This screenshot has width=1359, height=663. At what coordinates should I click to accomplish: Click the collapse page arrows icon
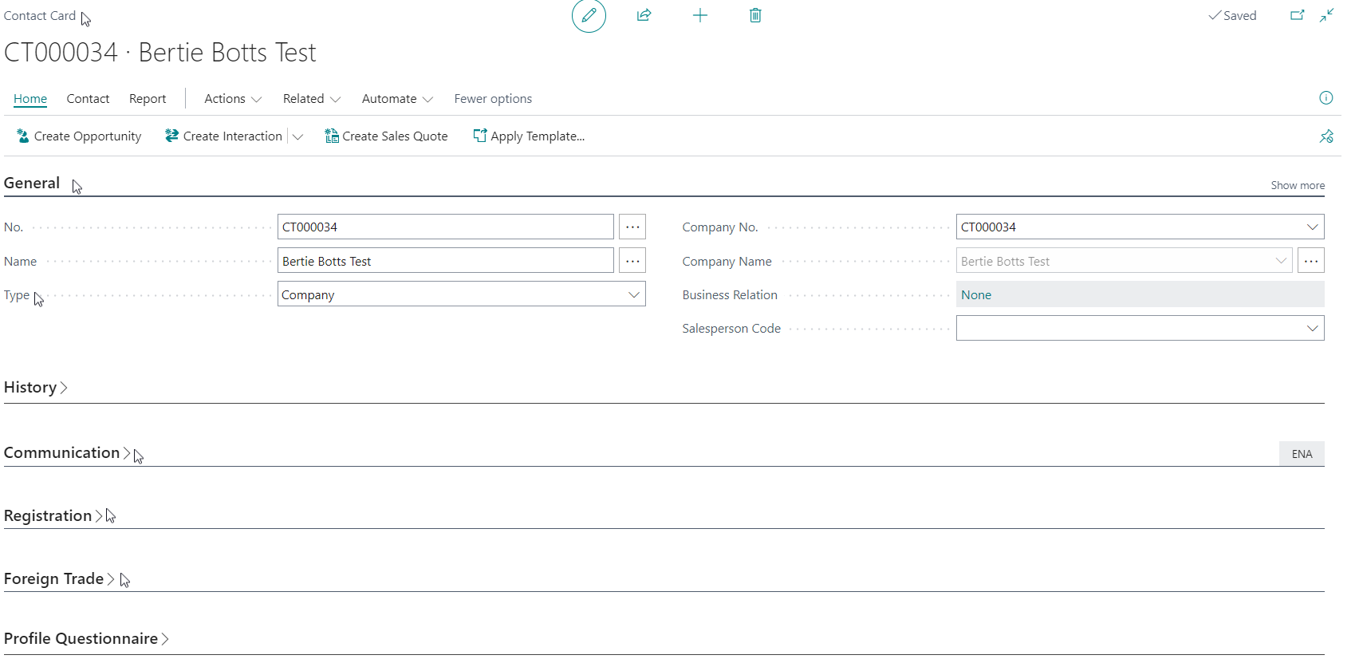click(x=1326, y=15)
